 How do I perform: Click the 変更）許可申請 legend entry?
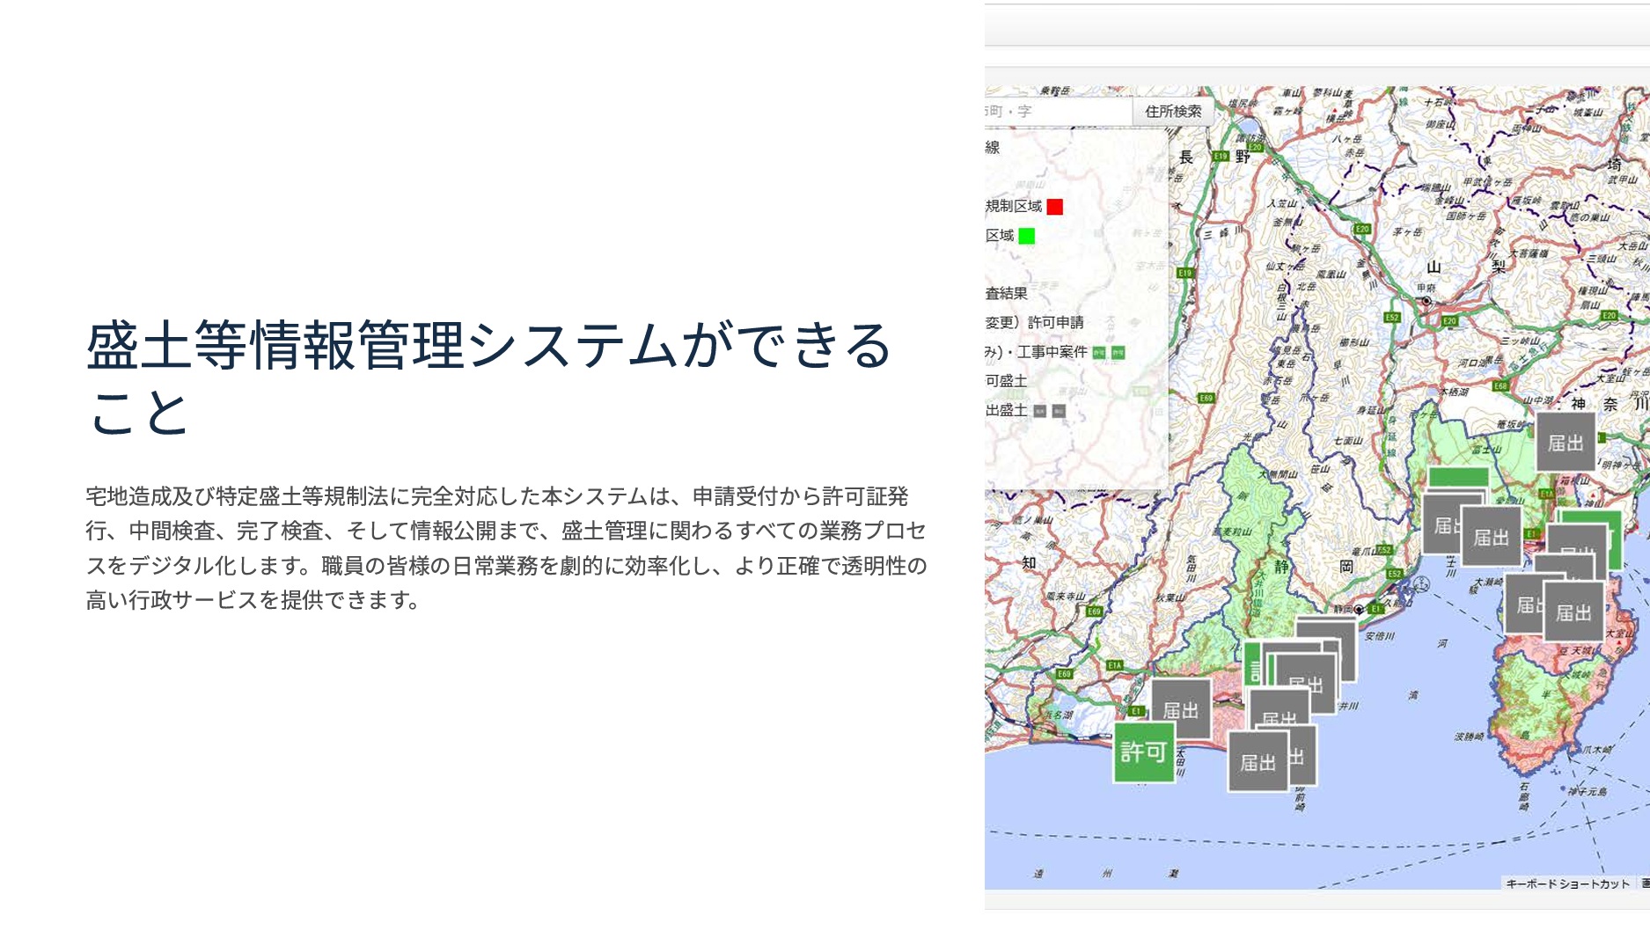pyautogui.click(x=1035, y=323)
